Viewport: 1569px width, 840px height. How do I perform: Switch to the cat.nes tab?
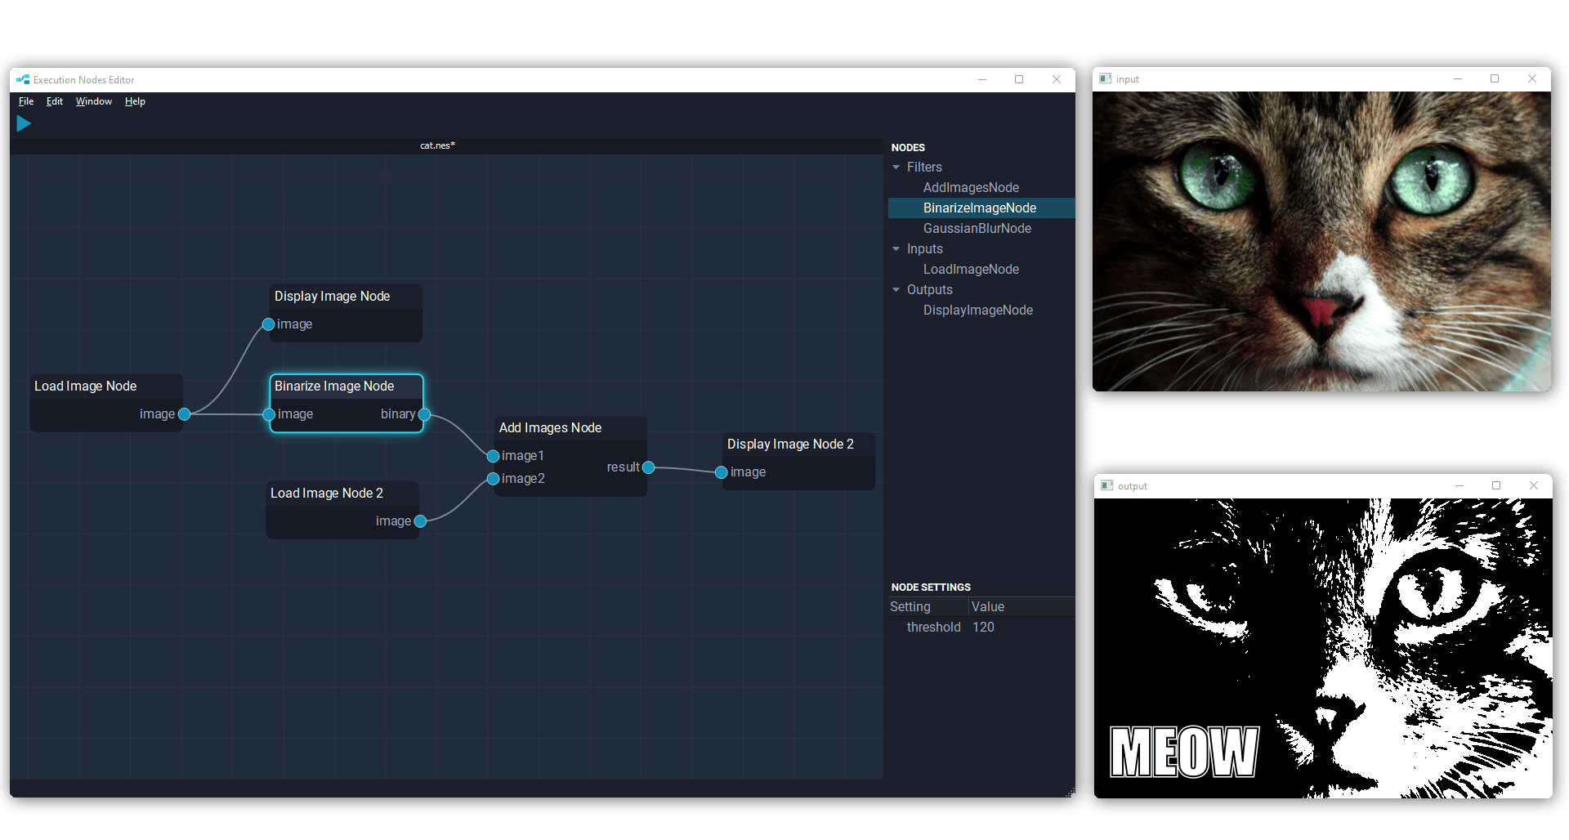pyautogui.click(x=437, y=145)
